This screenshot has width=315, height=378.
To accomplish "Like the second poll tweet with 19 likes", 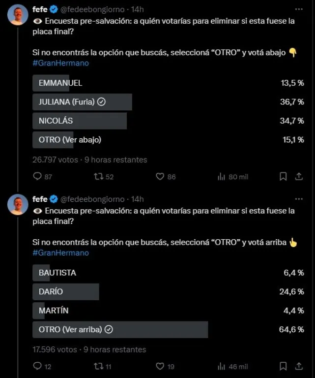I will [x=165, y=366].
